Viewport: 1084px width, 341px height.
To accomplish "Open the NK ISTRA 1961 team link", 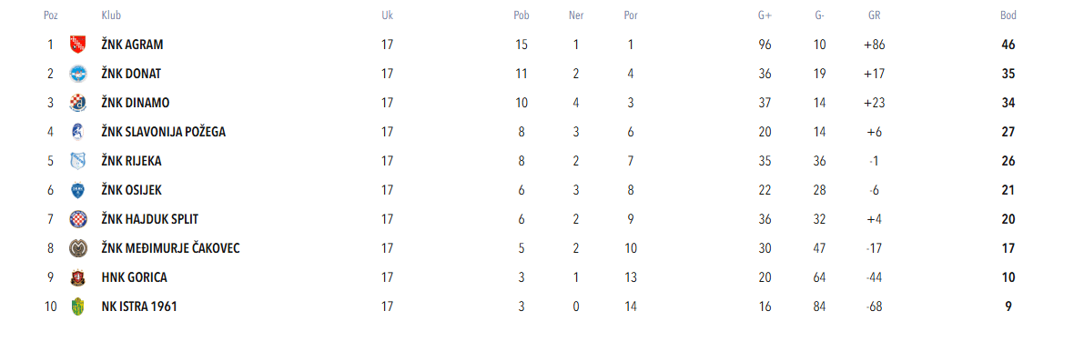I will pos(139,306).
